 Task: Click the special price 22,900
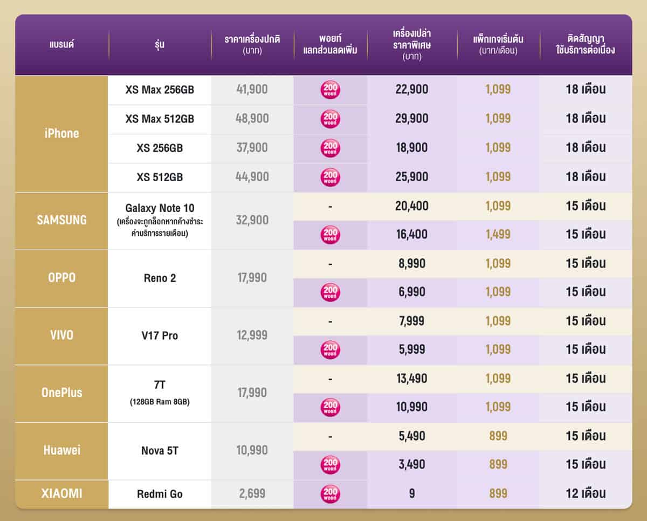coord(412,90)
